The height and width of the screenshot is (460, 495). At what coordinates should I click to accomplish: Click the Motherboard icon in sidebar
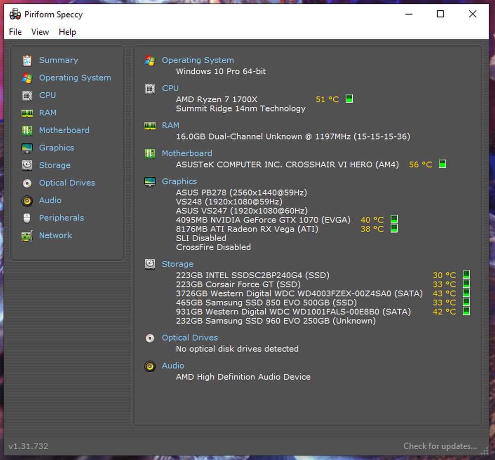pos(27,131)
